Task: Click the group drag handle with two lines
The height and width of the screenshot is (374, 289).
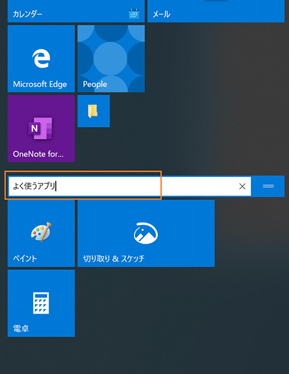Action: [268, 186]
